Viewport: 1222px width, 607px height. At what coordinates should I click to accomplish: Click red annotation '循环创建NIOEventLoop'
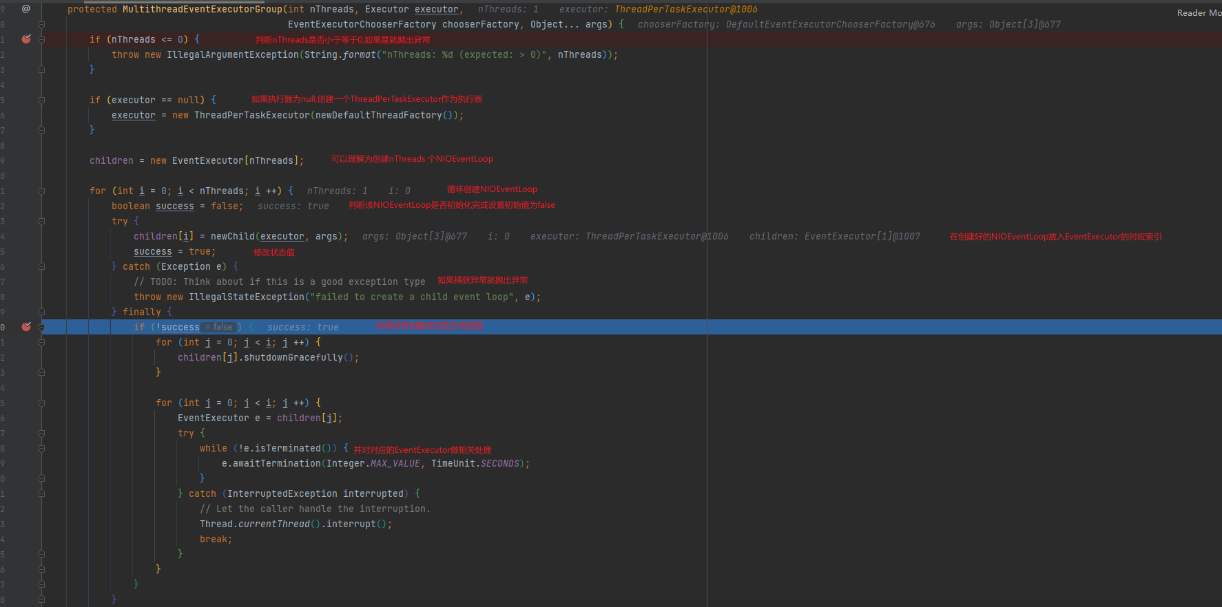(492, 189)
